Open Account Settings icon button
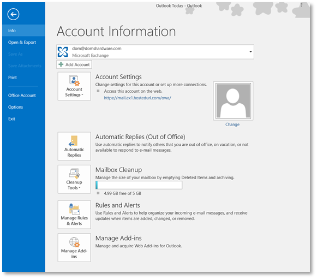 (x=74, y=86)
